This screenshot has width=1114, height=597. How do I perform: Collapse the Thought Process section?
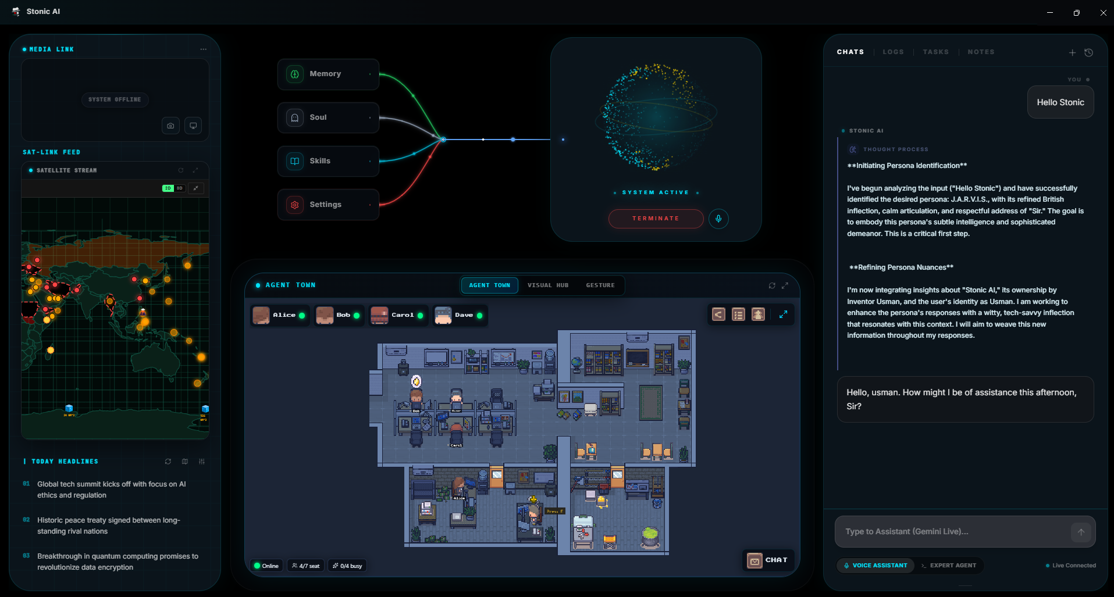pyautogui.click(x=889, y=150)
